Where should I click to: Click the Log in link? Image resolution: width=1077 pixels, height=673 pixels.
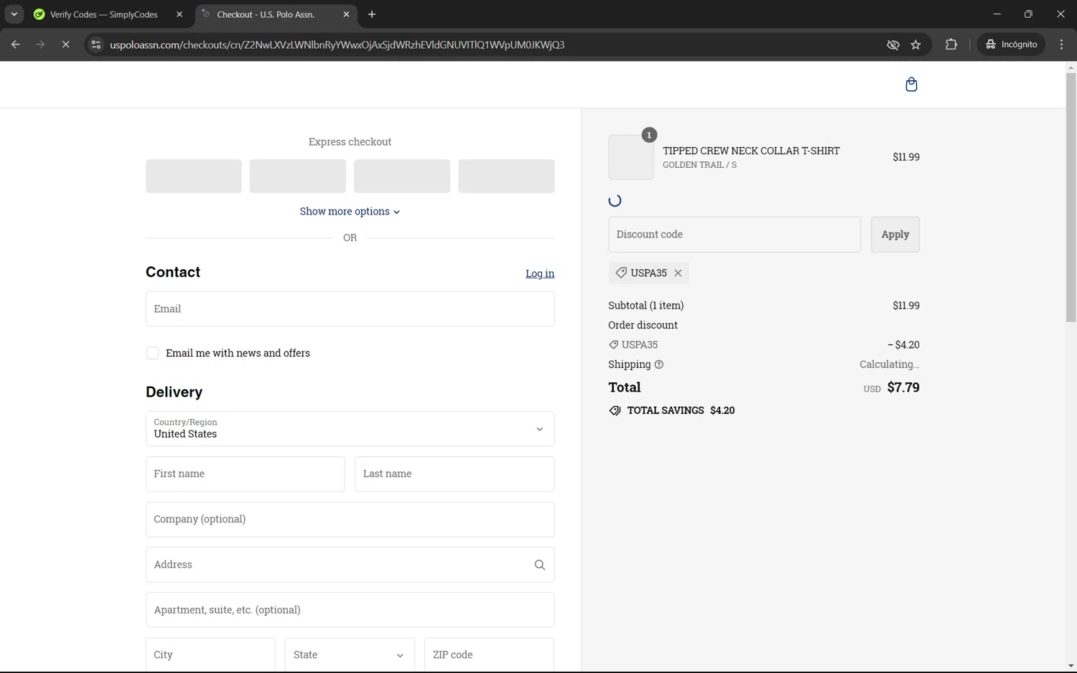pyautogui.click(x=540, y=273)
